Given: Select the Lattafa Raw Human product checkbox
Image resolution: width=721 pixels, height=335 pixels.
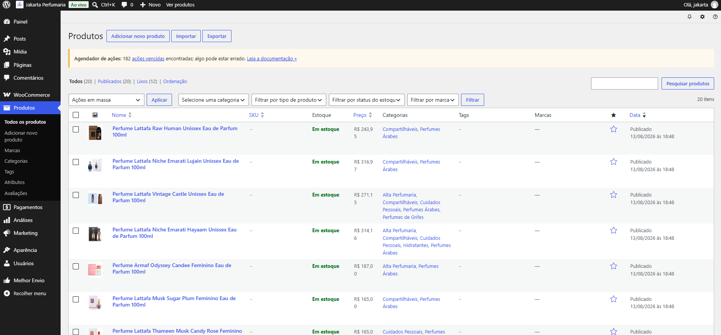Looking at the screenshot, I should [76, 129].
